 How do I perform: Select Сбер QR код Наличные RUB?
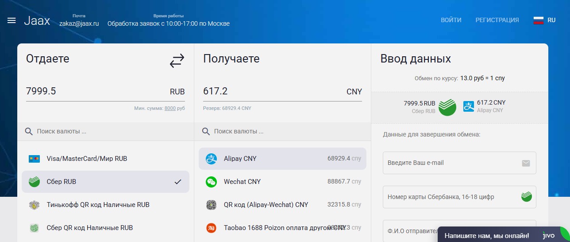click(x=105, y=228)
